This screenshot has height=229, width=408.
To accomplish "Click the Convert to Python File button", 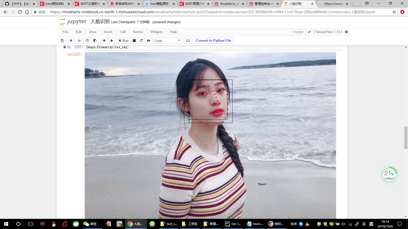I will (213, 41).
